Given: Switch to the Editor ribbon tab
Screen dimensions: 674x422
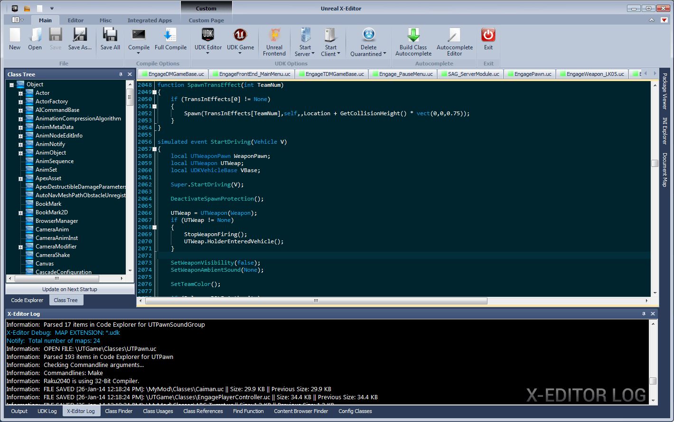Looking at the screenshot, I should click(75, 20).
